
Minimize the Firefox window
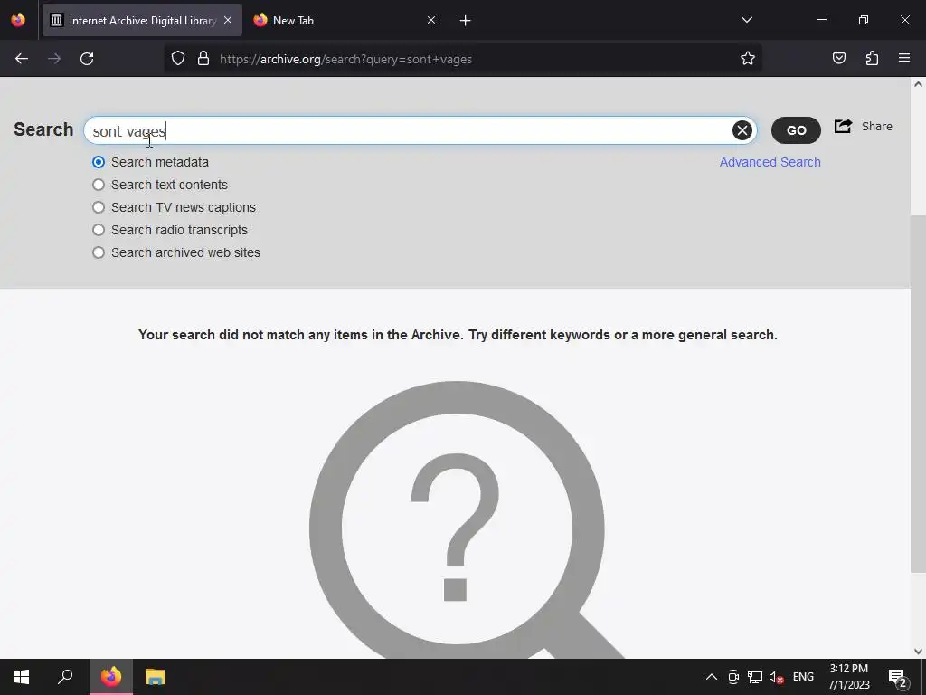(821, 20)
